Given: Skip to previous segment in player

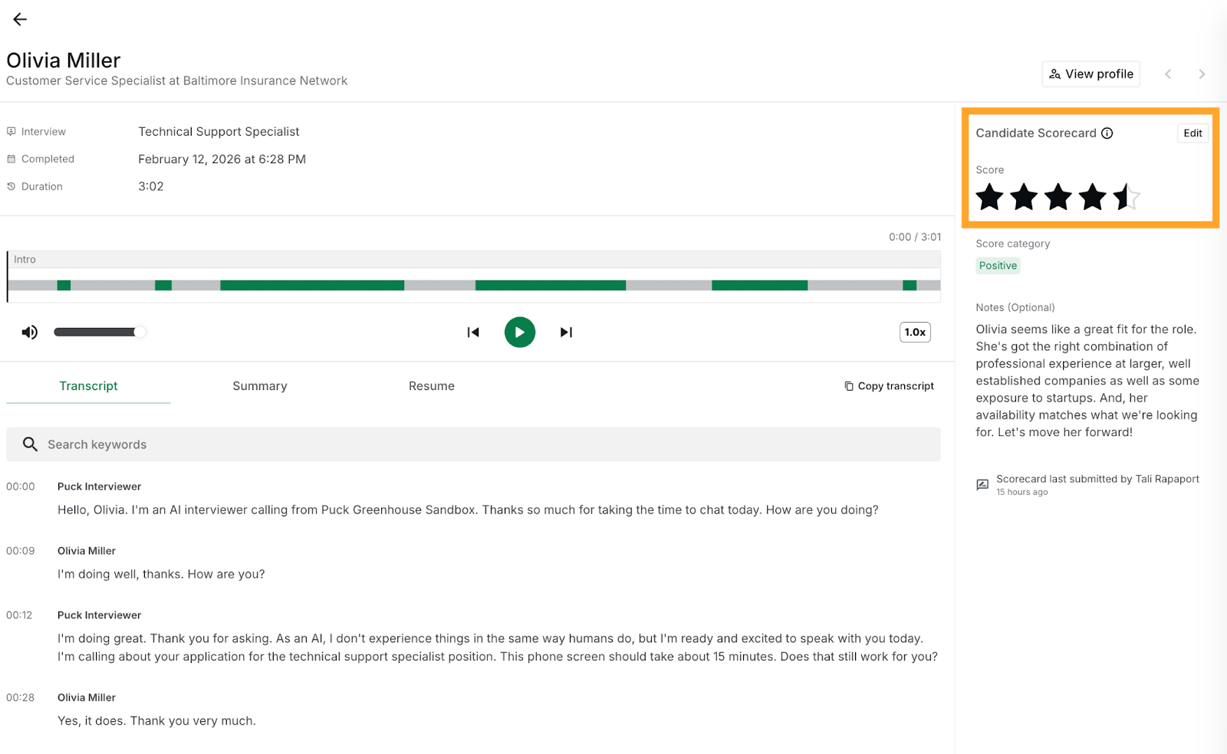Looking at the screenshot, I should (473, 332).
